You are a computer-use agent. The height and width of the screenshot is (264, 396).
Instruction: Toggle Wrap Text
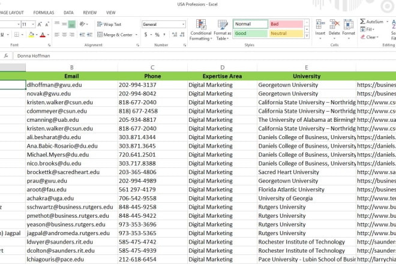pyautogui.click(x=109, y=24)
